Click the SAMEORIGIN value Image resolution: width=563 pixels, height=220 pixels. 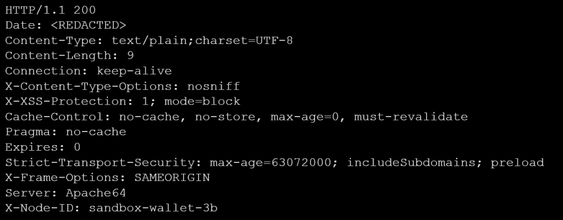pyautogui.click(x=173, y=178)
